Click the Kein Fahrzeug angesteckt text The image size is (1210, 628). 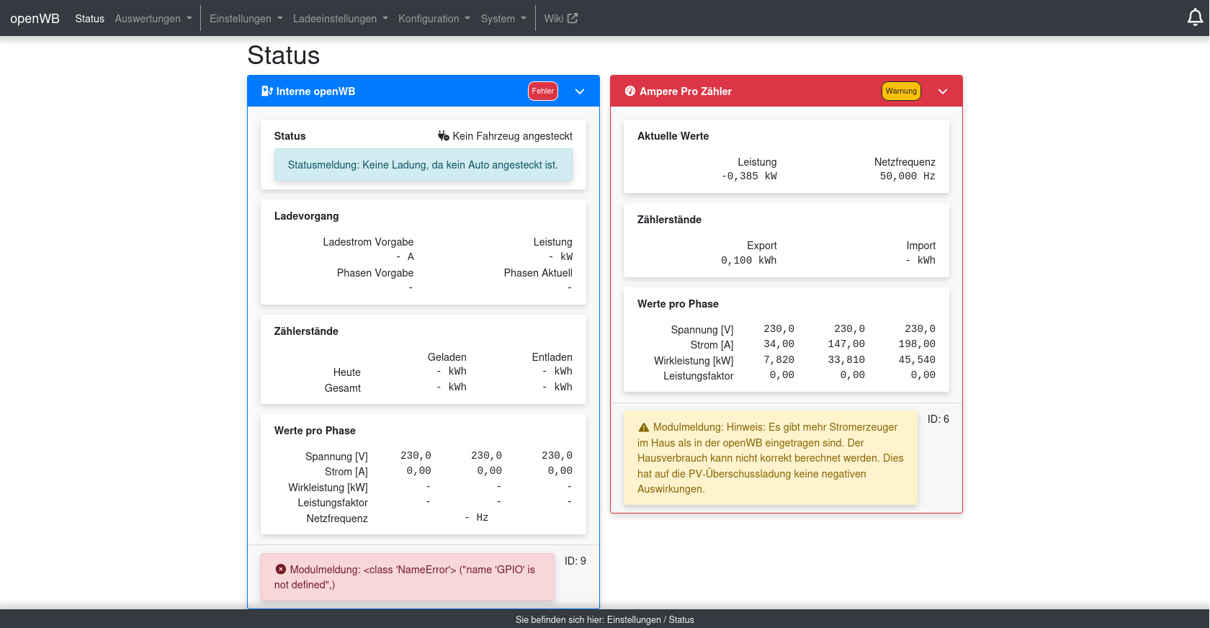pyautogui.click(x=512, y=136)
